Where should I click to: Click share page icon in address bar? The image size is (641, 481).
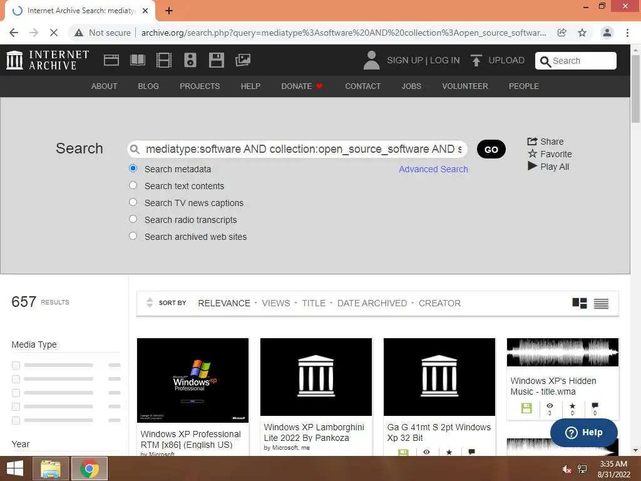point(562,33)
